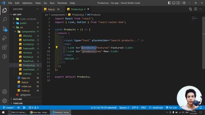Switch to OBS in the taskbar
The width and height of the screenshot is (205, 115).
coord(17,112)
